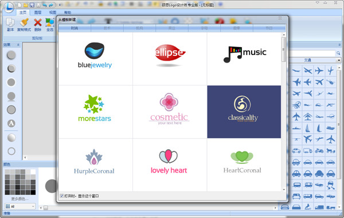Click the shapes panel scroll-down arrow
Image resolution: width=344 pixels, height=218 pixels.
(x=339, y=207)
